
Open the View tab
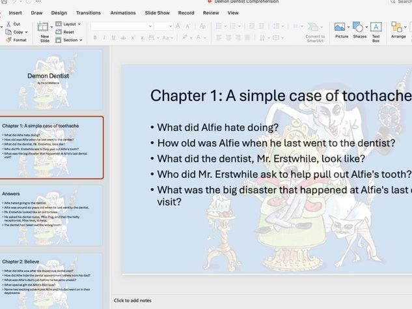tap(233, 13)
